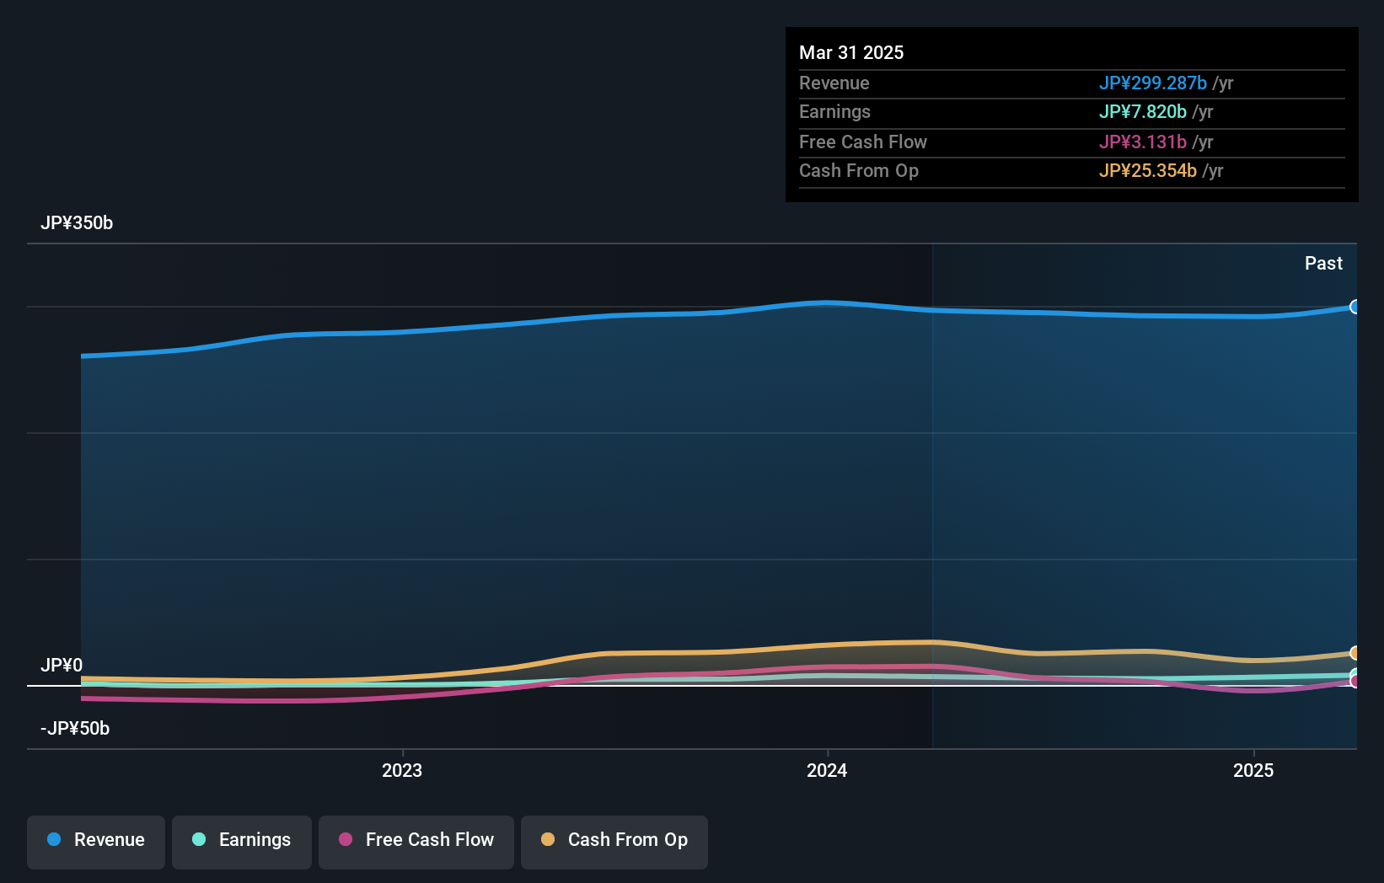
Task: Click the Mar 31 2025 tooltip date
Action: pos(851,52)
